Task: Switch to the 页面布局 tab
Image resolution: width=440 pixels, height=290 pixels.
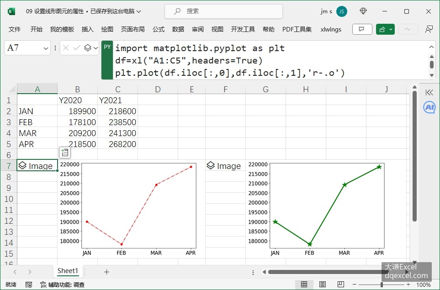Action: coord(133,29)
